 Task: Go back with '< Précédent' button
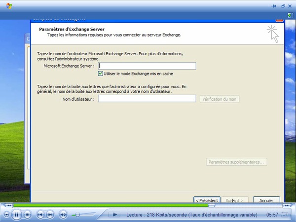(207, 200)
